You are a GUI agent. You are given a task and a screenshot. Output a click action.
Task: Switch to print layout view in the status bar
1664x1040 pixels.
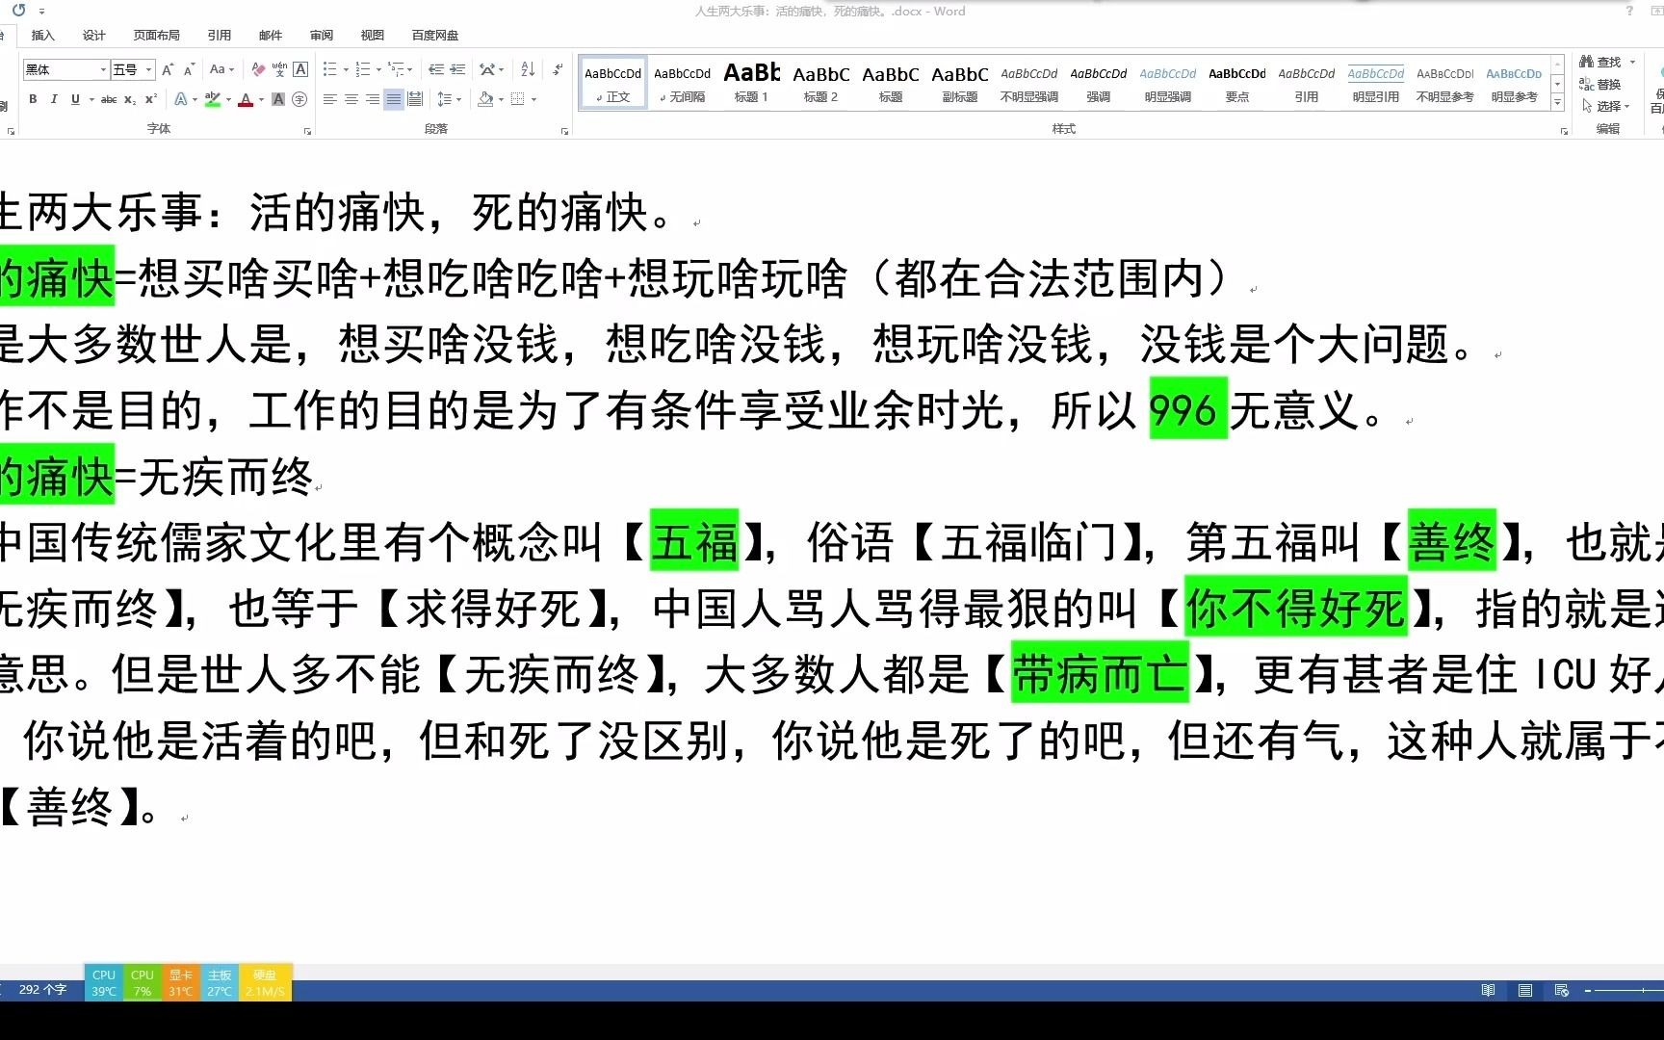(x=1525, y=990)
